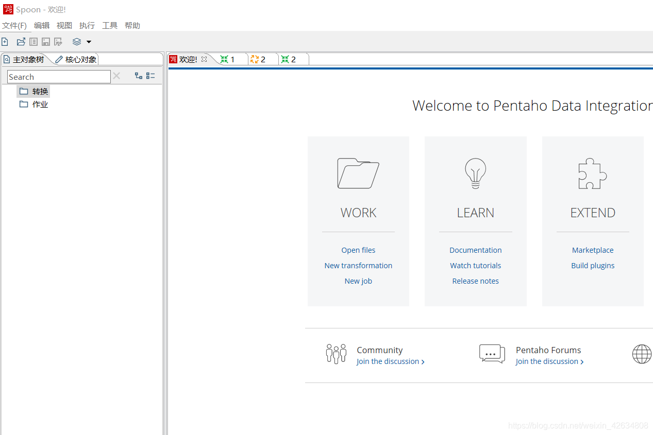Click the Open files link
653x435 pixels.
click(358, 250)
